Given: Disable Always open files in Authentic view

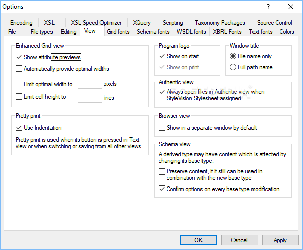Looking at the screenshot, I should 162,92.
